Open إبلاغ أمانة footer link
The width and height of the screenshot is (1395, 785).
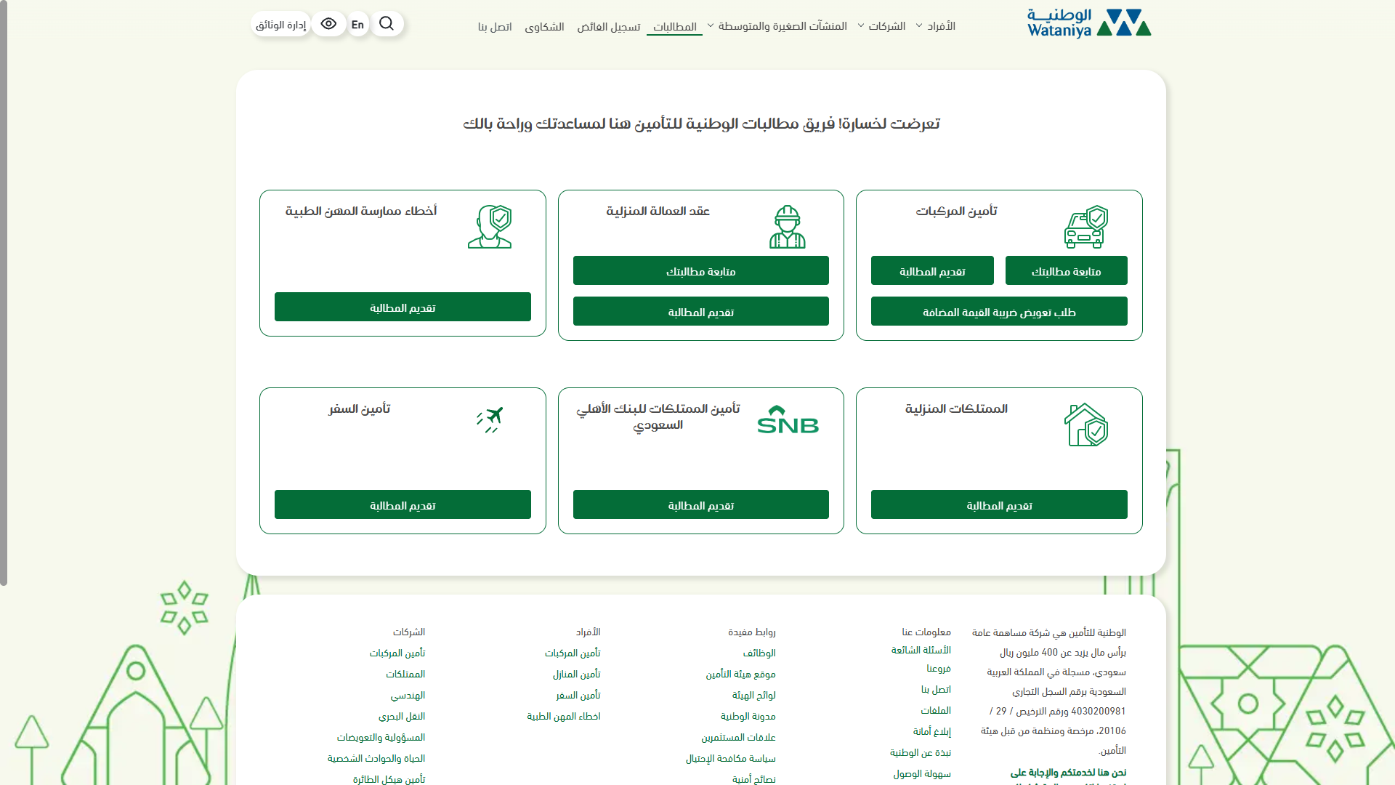(932, 731)
